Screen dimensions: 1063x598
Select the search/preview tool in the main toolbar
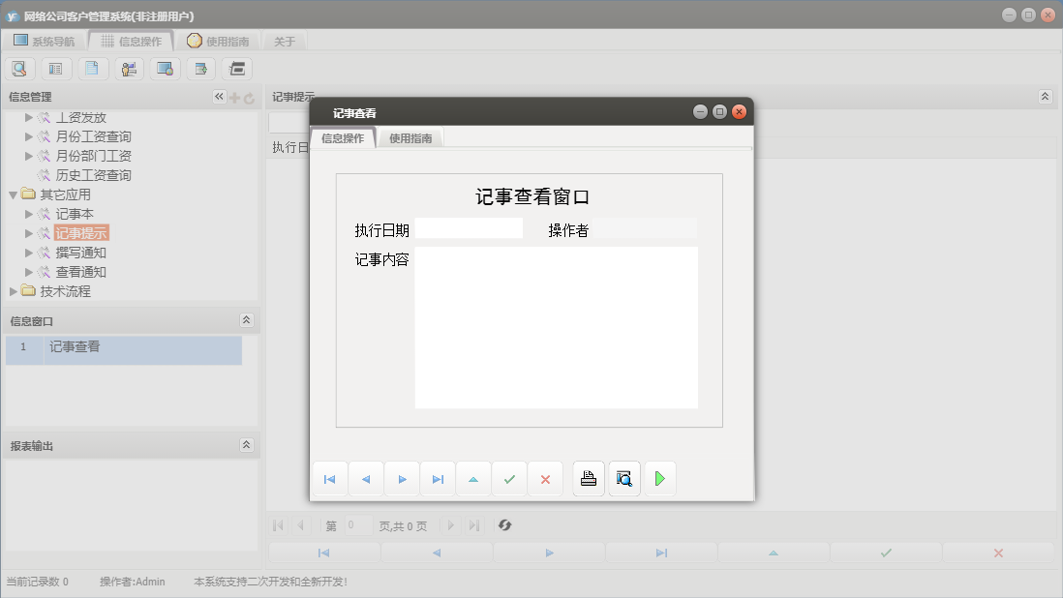[x=19, y=69]
